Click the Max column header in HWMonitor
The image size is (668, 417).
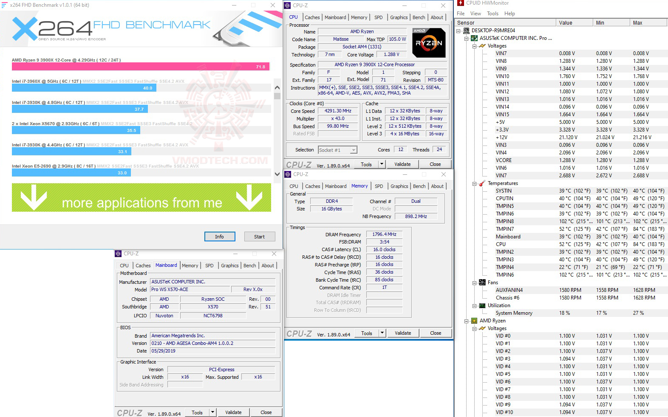coord(649,23)
